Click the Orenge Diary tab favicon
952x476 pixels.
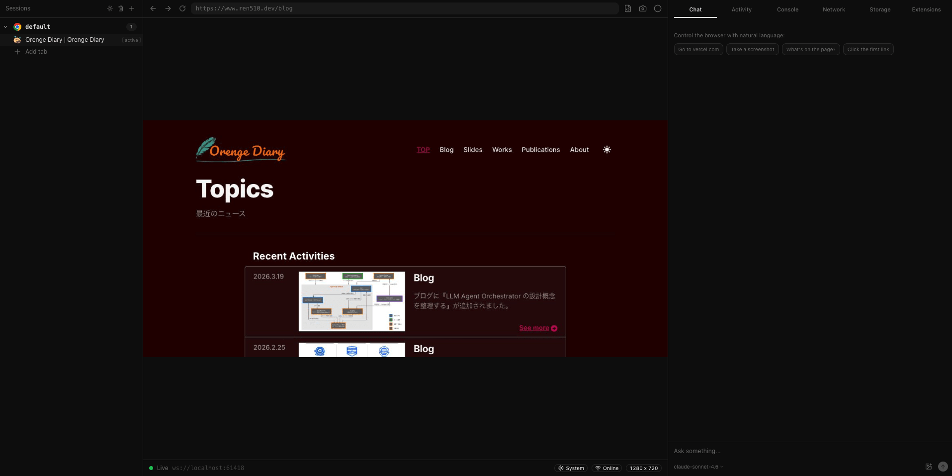[17, 40]
